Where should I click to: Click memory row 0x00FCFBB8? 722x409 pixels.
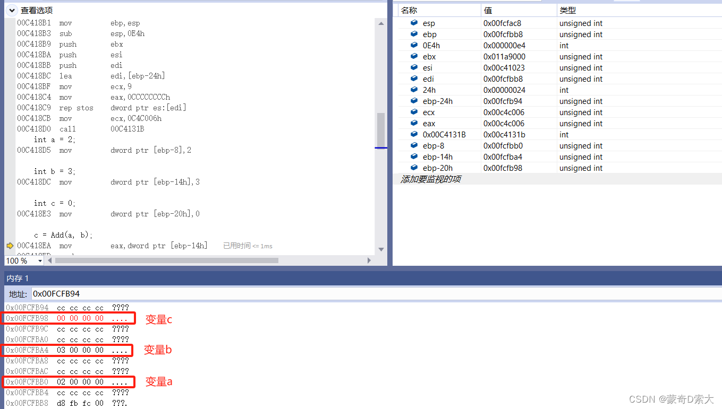click(x=67, y=403)
